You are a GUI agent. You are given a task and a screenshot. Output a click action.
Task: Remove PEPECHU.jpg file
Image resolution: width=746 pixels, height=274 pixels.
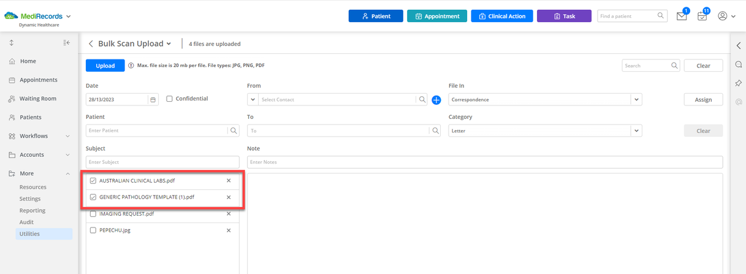coord(229,230)
